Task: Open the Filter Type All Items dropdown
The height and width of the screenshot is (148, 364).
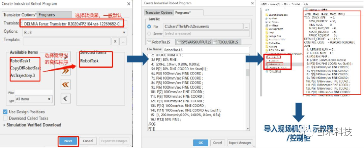Action: (x=34, y=99)
